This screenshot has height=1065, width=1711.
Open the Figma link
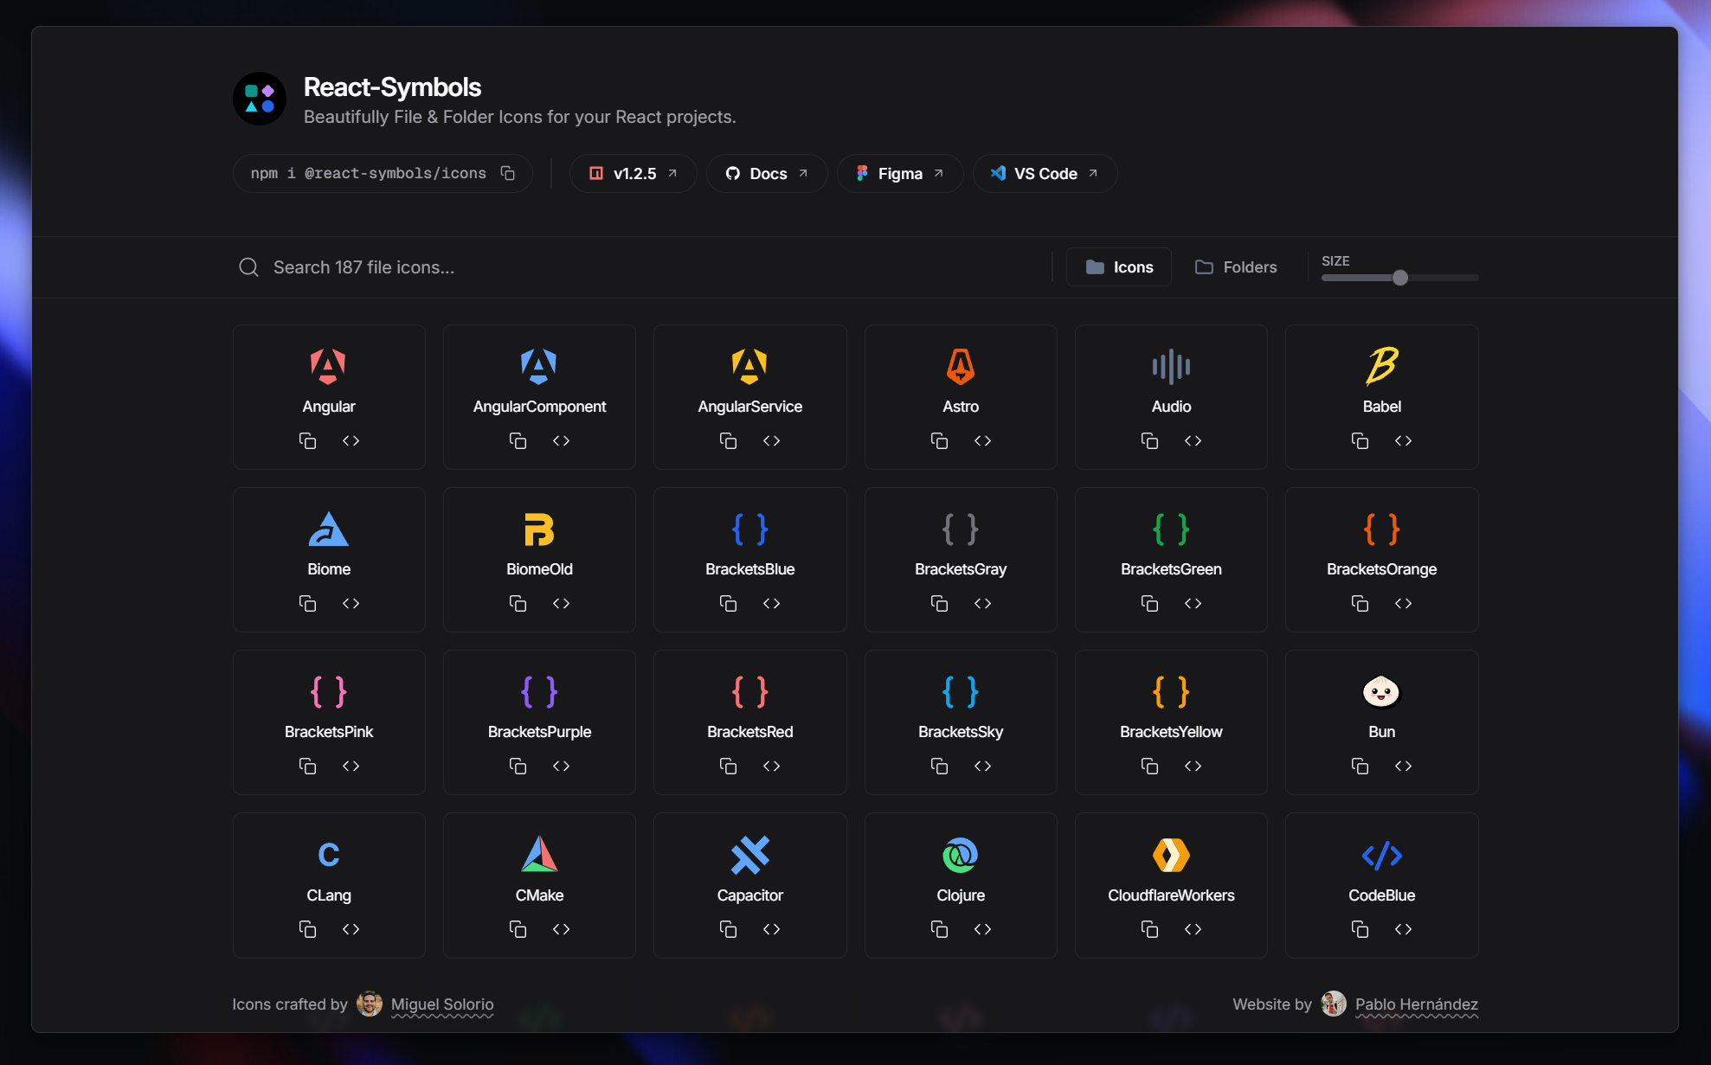899,174
